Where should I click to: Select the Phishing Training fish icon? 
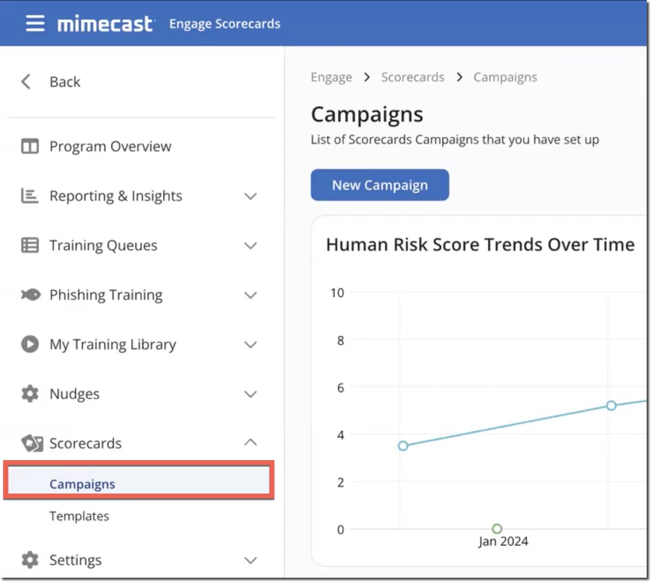30,295
